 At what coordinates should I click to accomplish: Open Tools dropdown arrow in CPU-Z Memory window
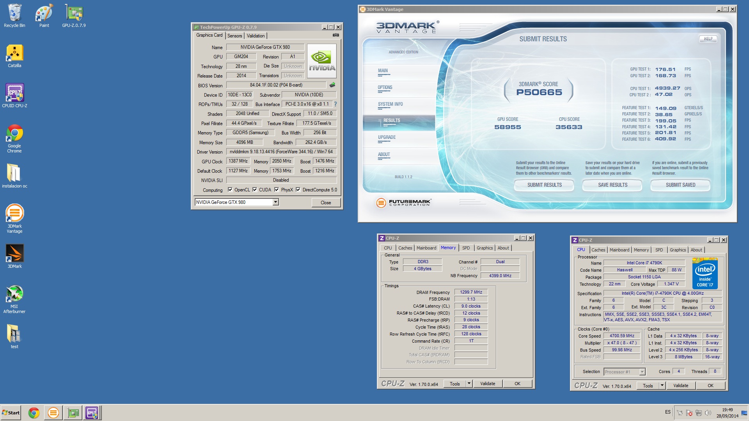tap(469, 384)
